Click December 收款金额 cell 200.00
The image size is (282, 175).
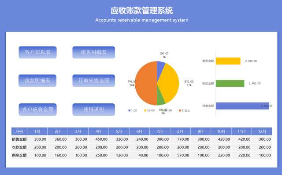tap(262, 147)
